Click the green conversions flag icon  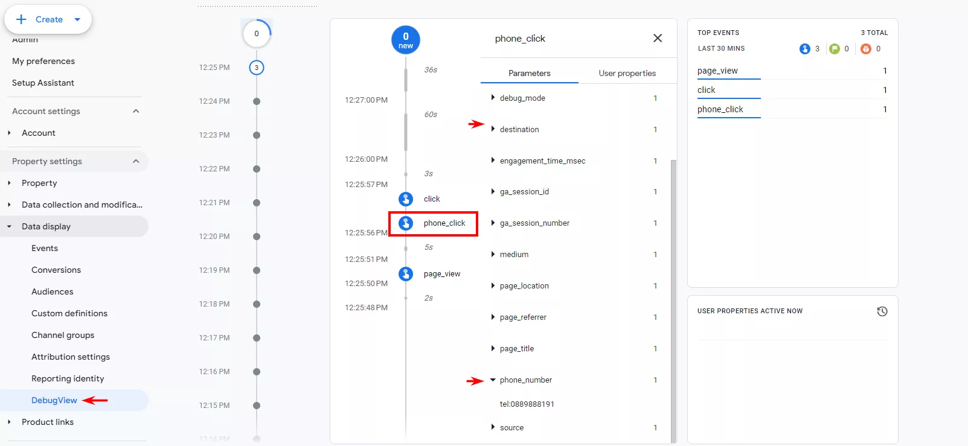[835, 49]
